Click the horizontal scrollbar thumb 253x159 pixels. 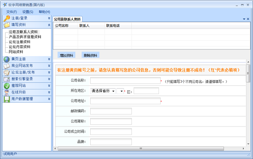(141, 148)
